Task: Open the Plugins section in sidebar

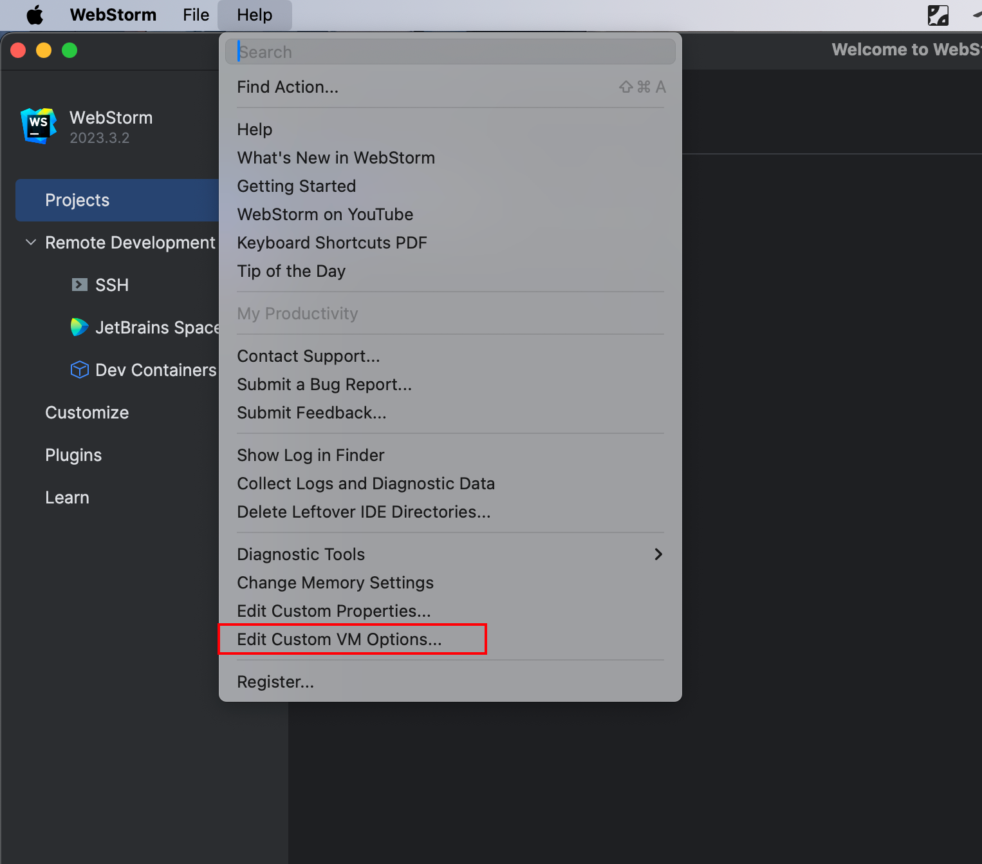Action: pyautogui.click(x=73, y=455)
